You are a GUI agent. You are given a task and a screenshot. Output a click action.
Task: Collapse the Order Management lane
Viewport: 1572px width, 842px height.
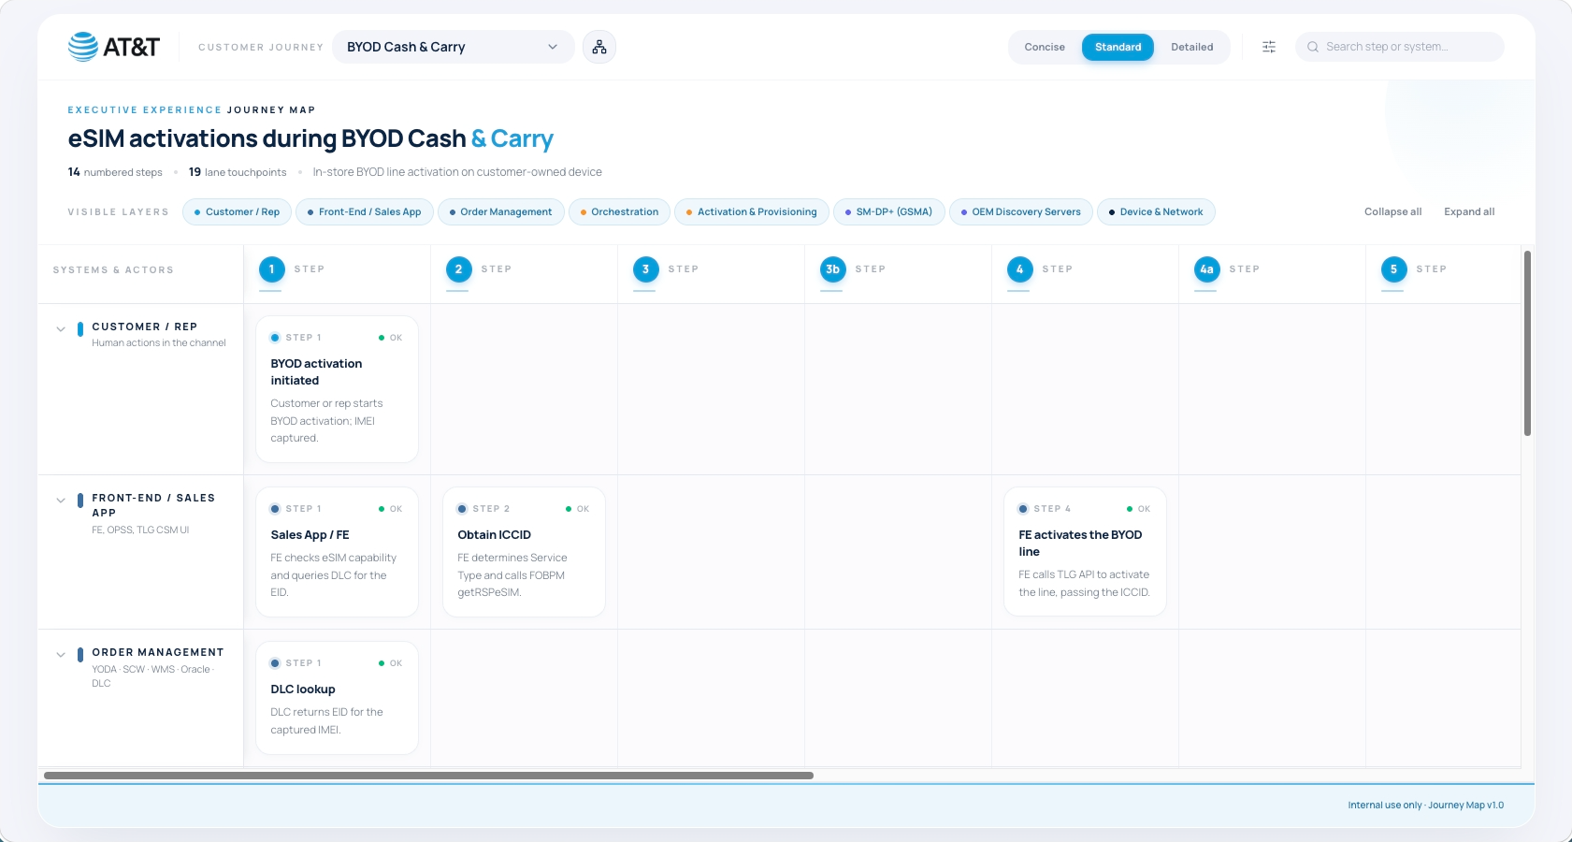pos(61,655)
